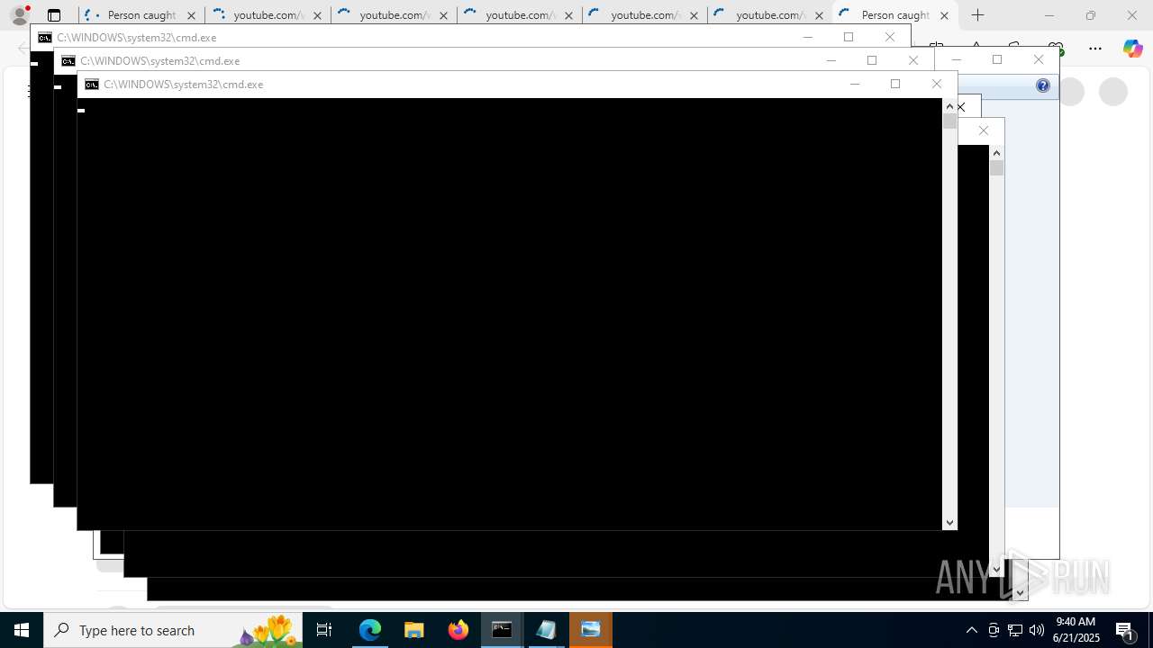The width and height of the screenshot is (1153, 648).
Task: Close the background window with help icon
Action: point(1039,59)
